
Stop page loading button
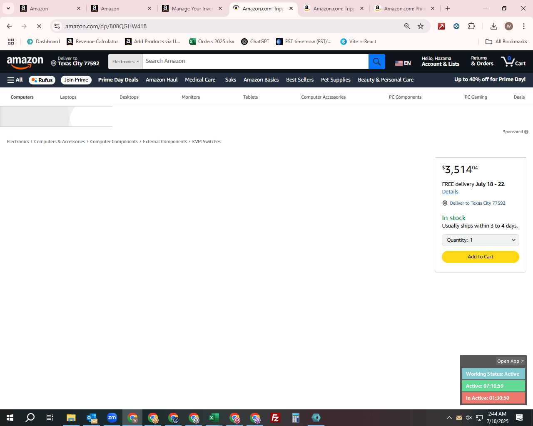[x=39, y=26]
